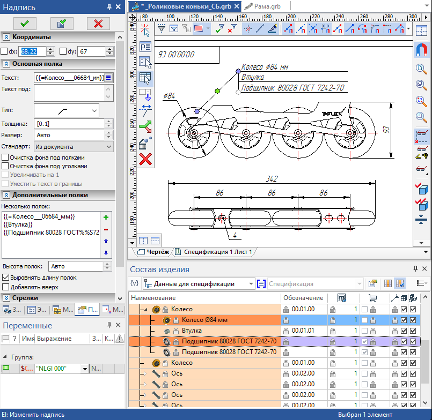Viewport: 432px width, 420px height.
Task: Cancel the label with the red X button
Action: point(98,23)
